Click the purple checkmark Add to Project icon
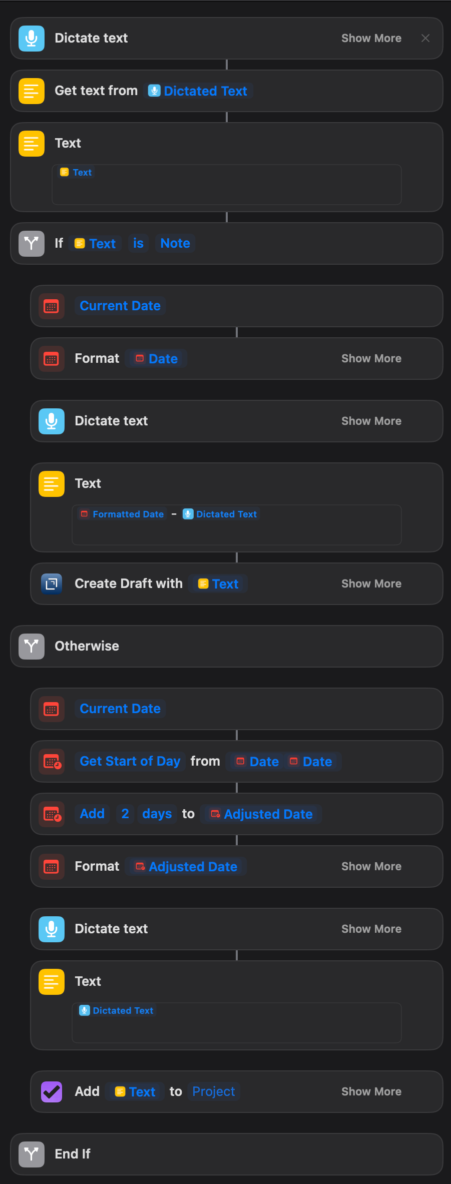451x1184 pixels. (x=52, y=1092)
